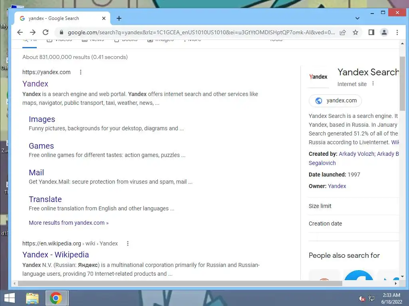Click the Yandex Search panel title
Viewport: 409px width, 306px height.
368,72
